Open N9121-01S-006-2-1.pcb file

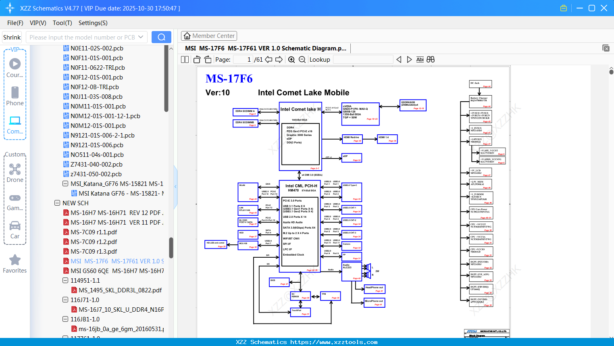(102, 135)
